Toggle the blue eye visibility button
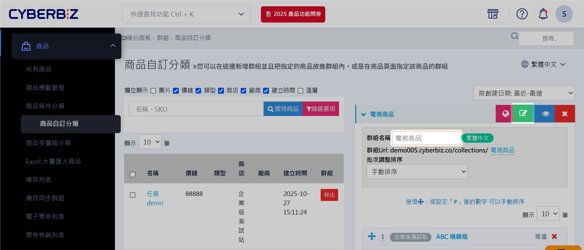 coord(545,114)
